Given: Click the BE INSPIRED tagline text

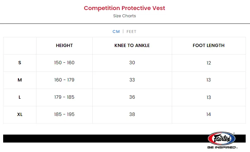Looking at the screenshot, I should point(222,147).
